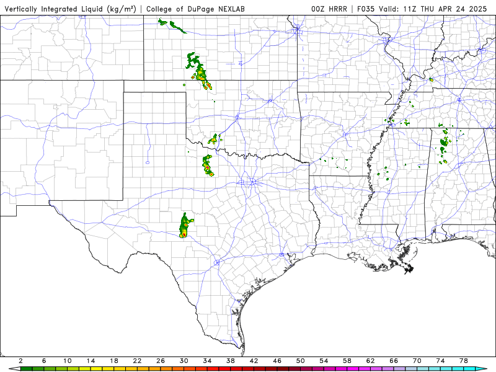Screen dimensions: 496x372
Task: Click the colorbar label "14"
Action: [91, 361]
